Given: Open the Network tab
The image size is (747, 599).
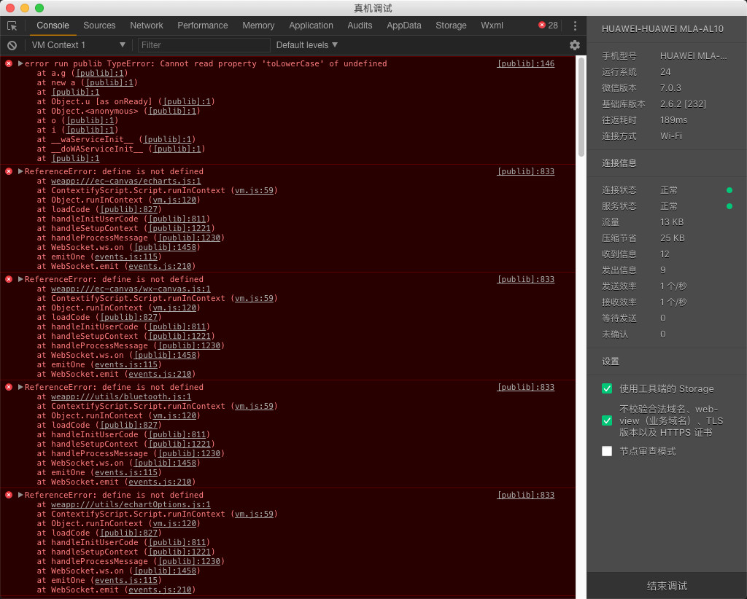Looking at the screenshot, I should (146, 26).
